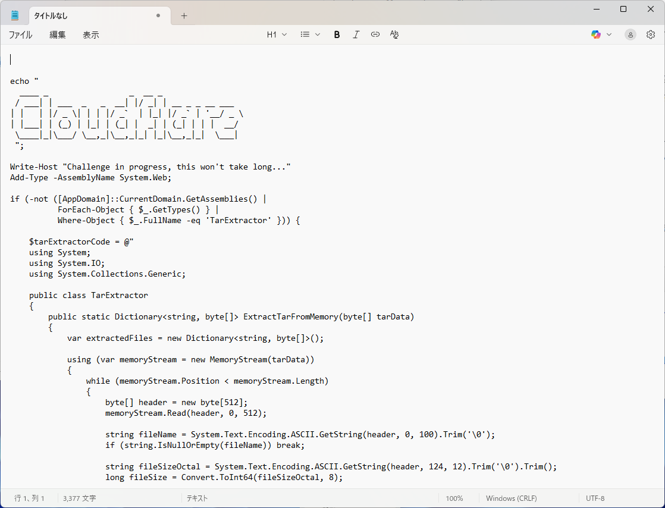The width and height of the screenshot is (665, 508).
Task: Click the Write-Host line in the editor
Action: coord(150,167)
